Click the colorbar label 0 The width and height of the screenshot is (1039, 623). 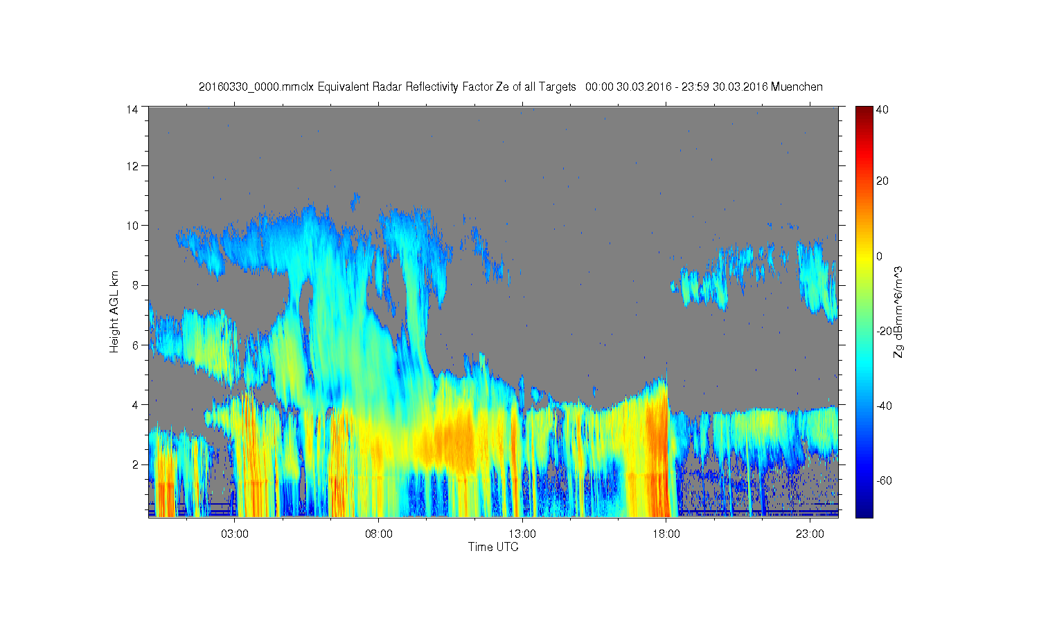[880, 256]
